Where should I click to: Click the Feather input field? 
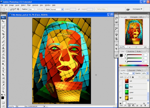click(31, 9)
